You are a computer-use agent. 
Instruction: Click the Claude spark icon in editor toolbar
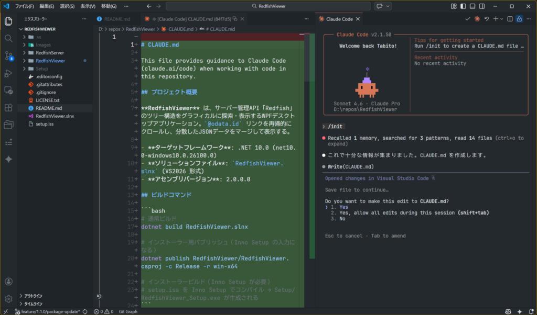click(x=477, y=19)
